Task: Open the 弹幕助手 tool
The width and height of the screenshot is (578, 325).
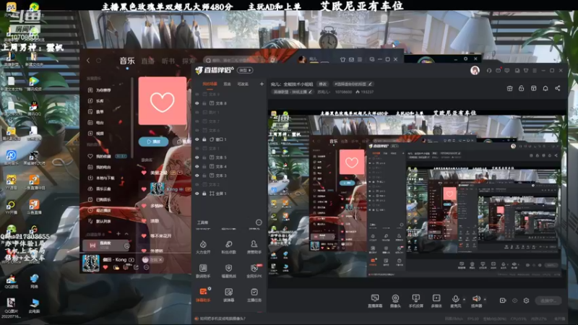Action: [x=203, y=295]
